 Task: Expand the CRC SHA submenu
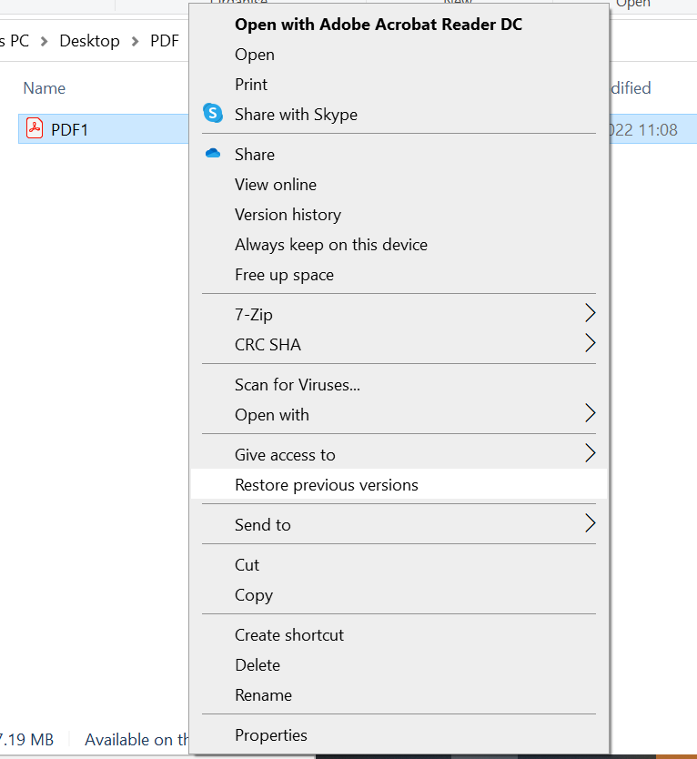click(590, 344)
